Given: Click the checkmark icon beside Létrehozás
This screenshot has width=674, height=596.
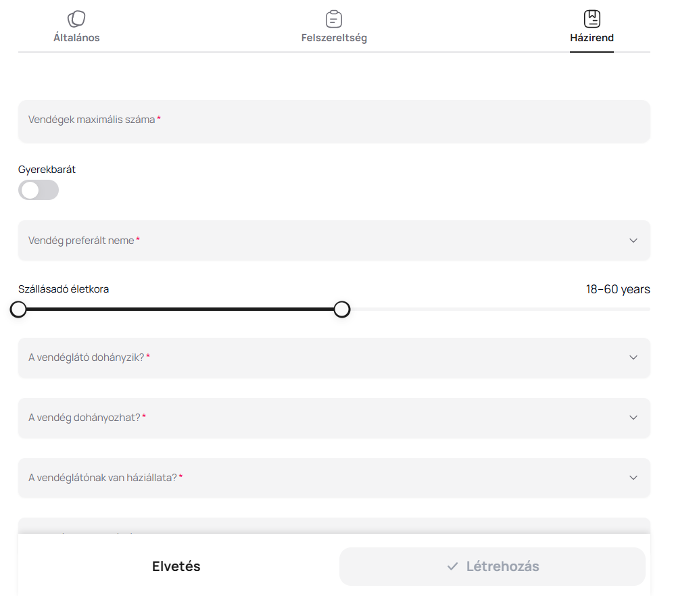Looking at the screenshot, I should [x=453, y=566].
